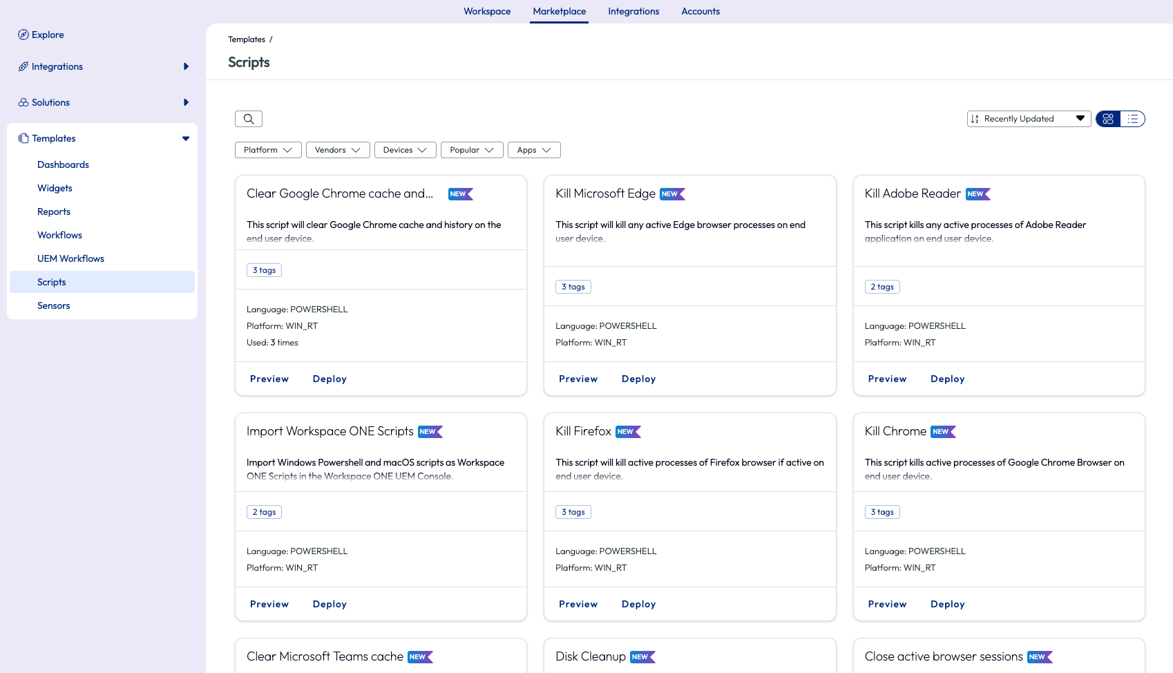1173x673 pixels.
Task: Collapse the Templates sidebar section
Action: (186, 138)
